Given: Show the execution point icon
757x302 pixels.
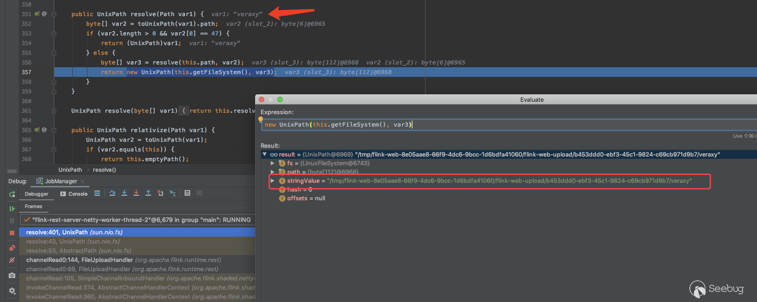Looking at the screenshot, I should 97,193.
